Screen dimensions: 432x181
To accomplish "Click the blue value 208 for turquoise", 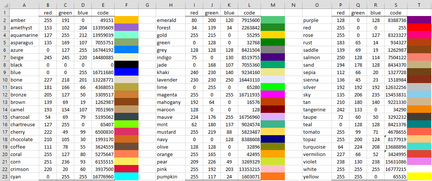I will 376,147.
